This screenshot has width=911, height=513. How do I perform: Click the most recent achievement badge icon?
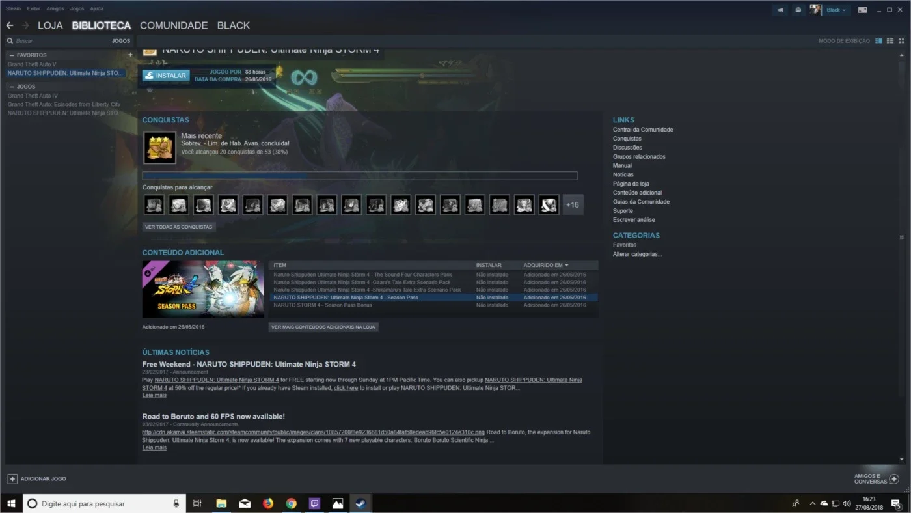159,148
